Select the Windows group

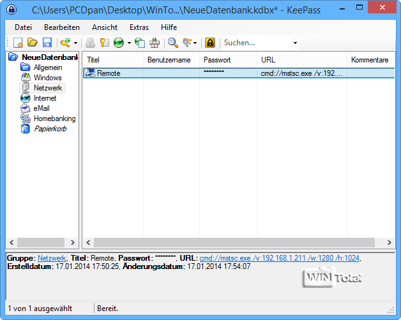tap(47, 78)
